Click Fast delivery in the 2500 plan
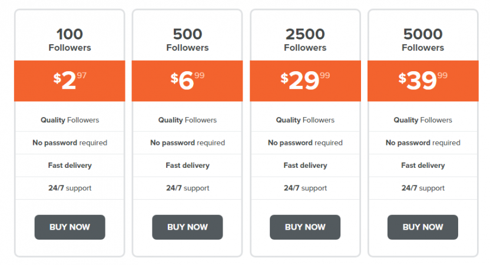The width and height of the screenshot is (490, 265). pos(305,165)
